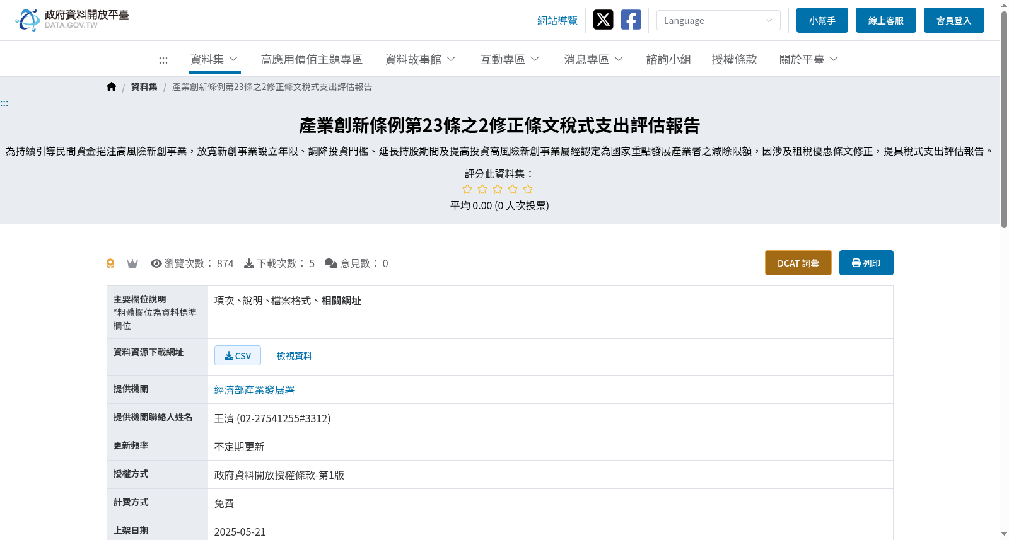Click the download icon beside 下載次數
This screenshot has height=540, width=1009.
click(249, 263)
